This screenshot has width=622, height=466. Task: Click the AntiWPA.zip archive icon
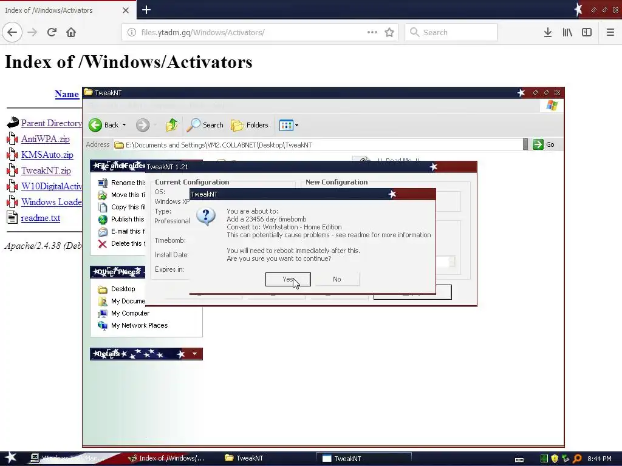pyautogui.click(x=12, y=139)
